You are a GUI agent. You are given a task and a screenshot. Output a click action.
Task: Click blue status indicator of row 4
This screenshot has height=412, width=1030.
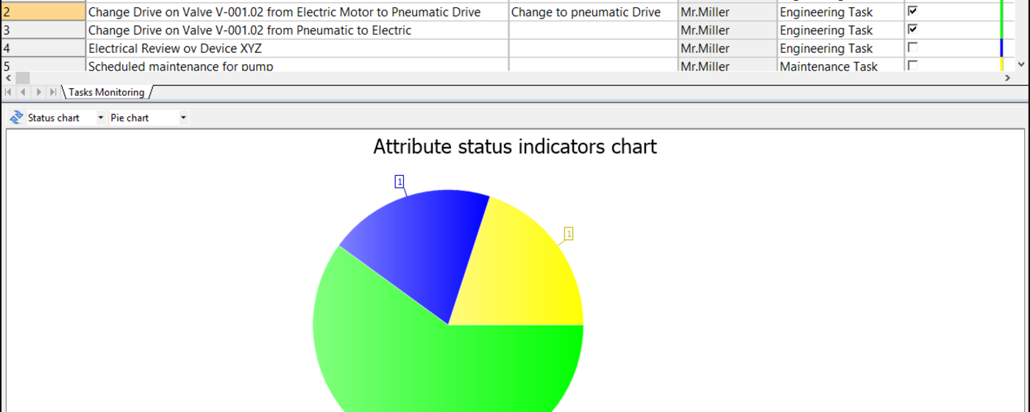pyautogui.click(x=1002, y=49)
